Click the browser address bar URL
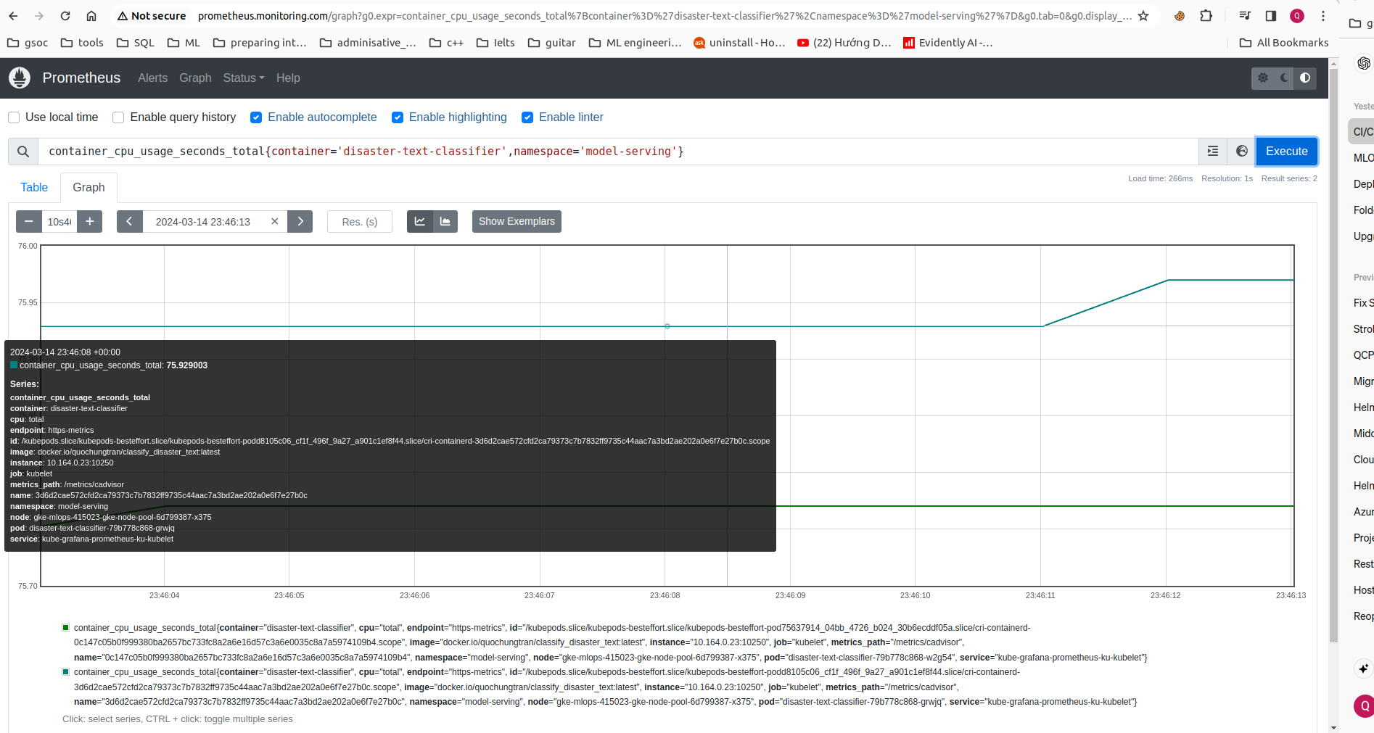 tap(664, 16)
